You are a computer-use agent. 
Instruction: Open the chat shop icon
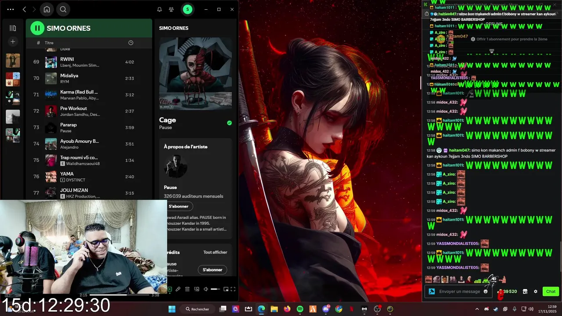(525, 291)
